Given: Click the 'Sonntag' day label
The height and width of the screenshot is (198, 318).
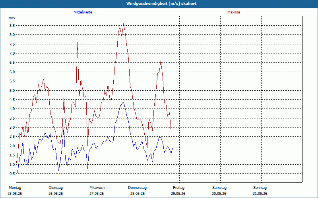Looking at the screenshot, I should (260, 188).
